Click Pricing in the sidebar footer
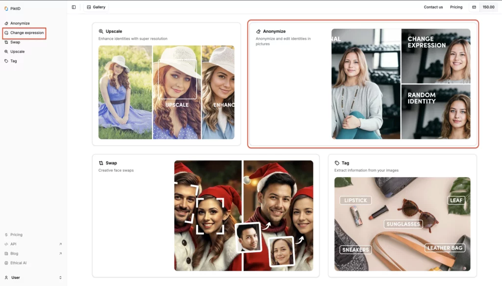This screenshot has width=502, height=286. tap(16, 235)
